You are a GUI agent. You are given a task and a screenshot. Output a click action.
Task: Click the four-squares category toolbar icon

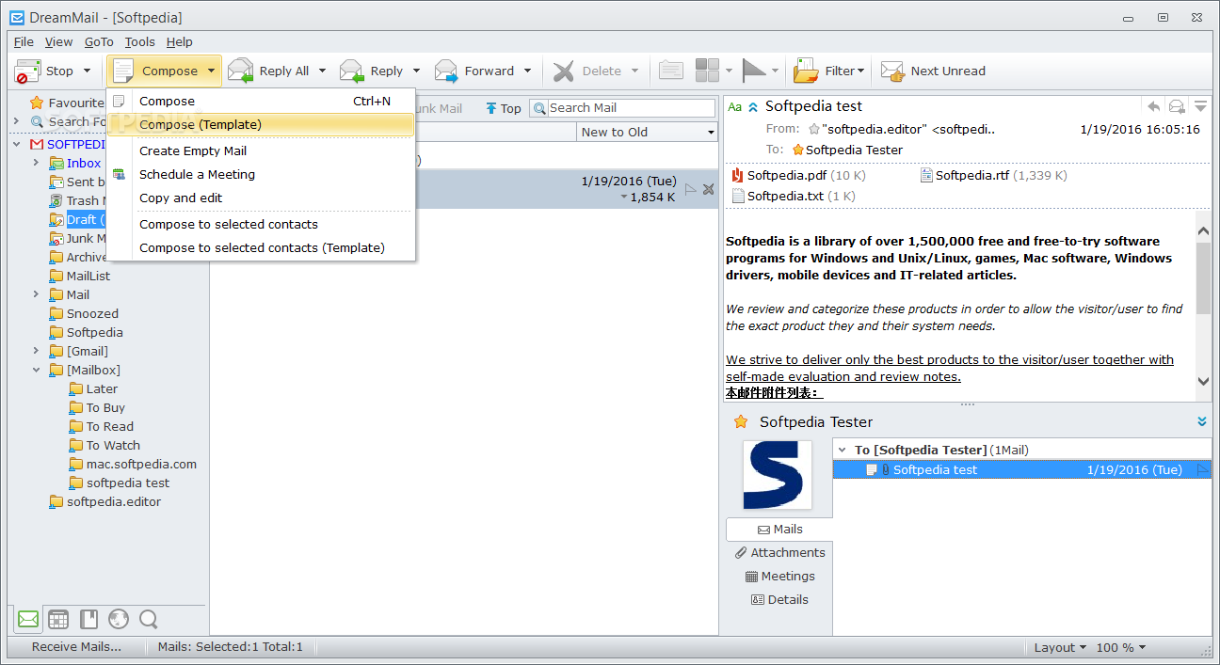707,71
